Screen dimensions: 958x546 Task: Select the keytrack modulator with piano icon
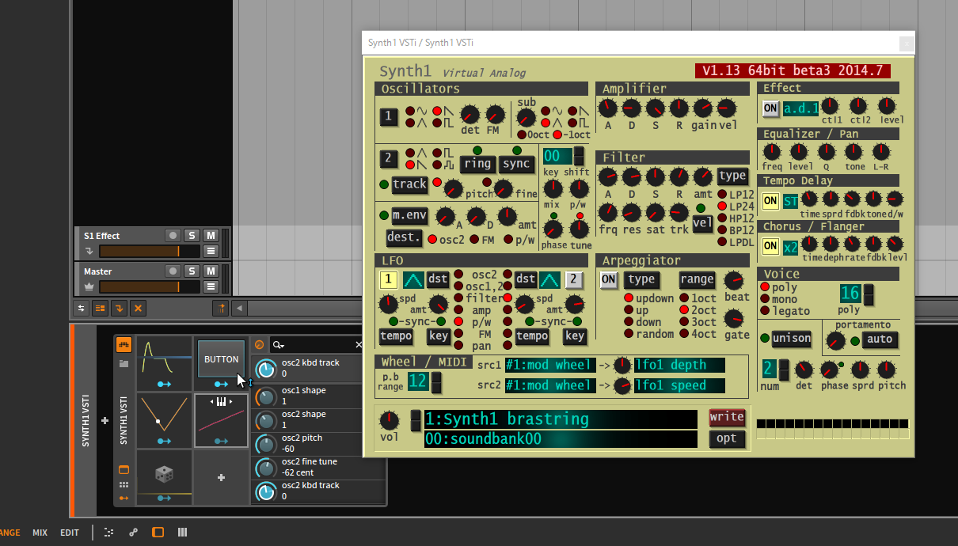click(222, 420)
